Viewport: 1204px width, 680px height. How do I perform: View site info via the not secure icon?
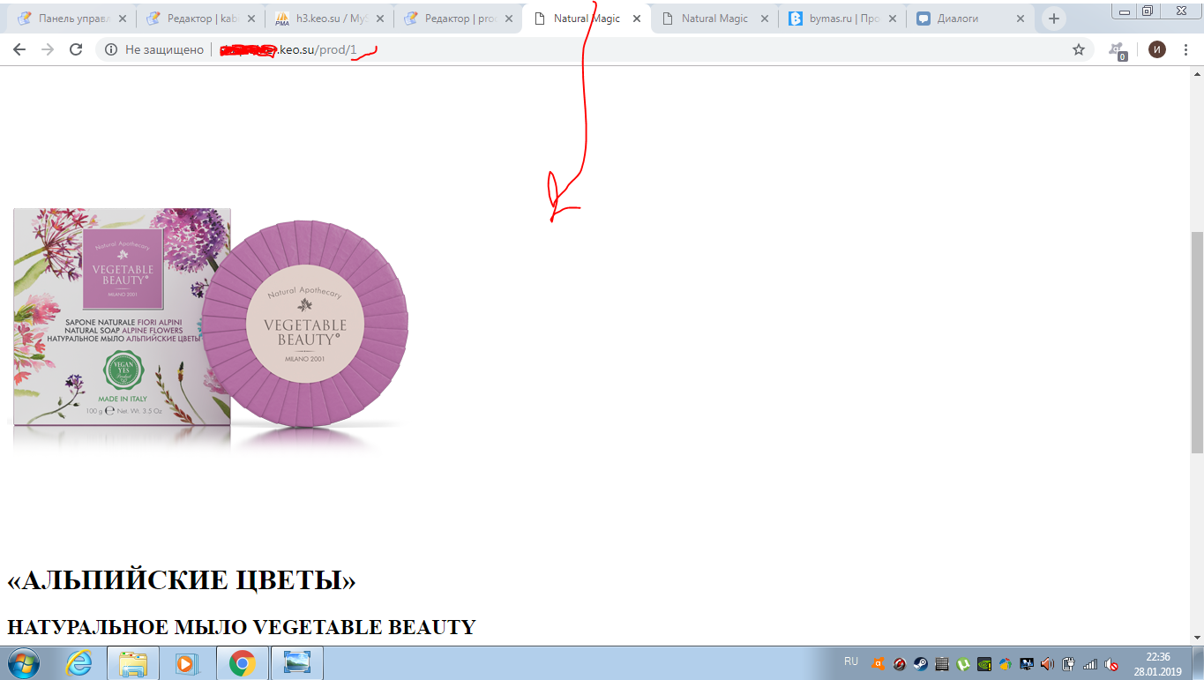(111, 50)
